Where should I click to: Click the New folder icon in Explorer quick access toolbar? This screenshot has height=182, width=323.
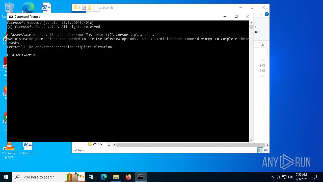tap(90, 8)
